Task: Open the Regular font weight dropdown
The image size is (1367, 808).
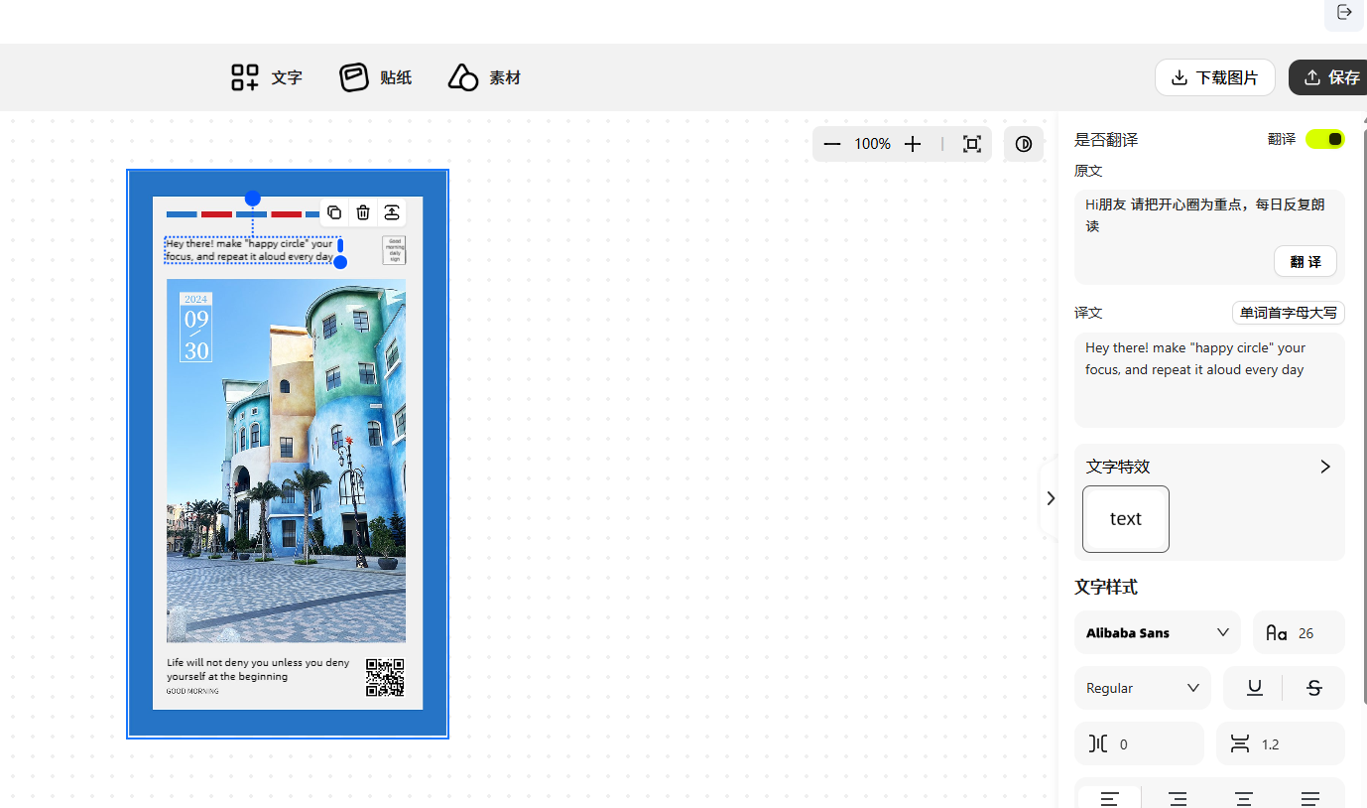Action: coord(1142,688)
